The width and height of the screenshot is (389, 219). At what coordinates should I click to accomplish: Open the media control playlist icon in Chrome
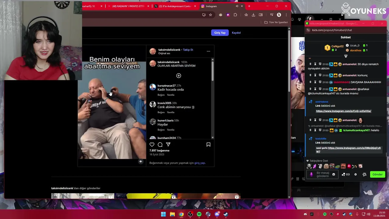tap(272, 15)
